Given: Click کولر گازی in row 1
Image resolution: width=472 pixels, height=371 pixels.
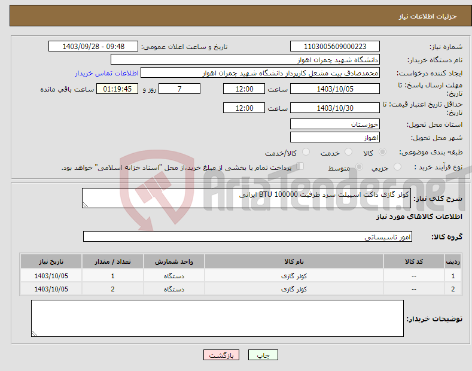Looking at the screenshot, I should 294,276.
